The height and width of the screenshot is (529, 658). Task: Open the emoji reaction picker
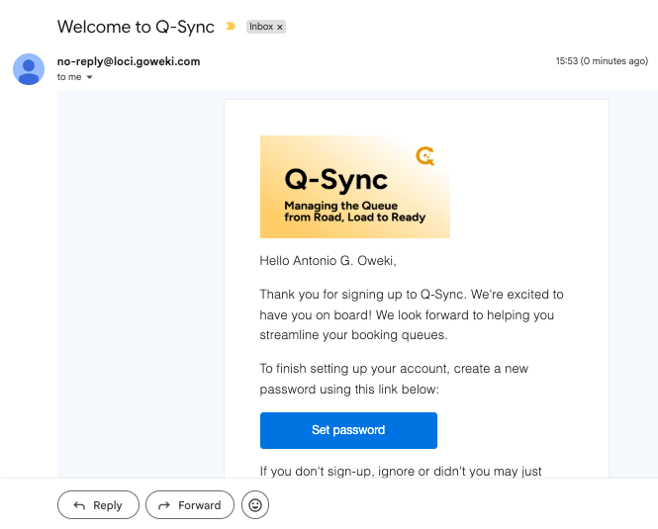(x=255, y=505)
